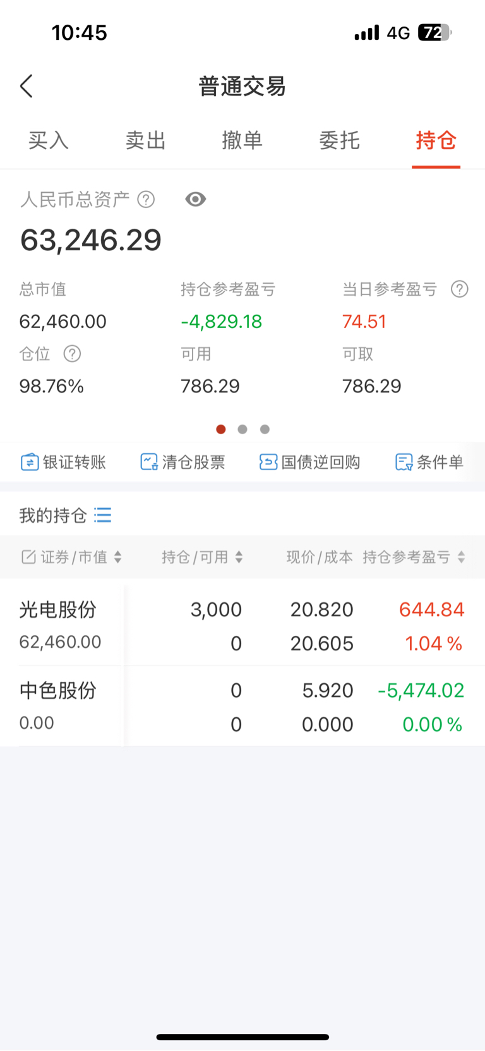
Task: Tap the cellular signal strength icon
Action: (367, 32)
